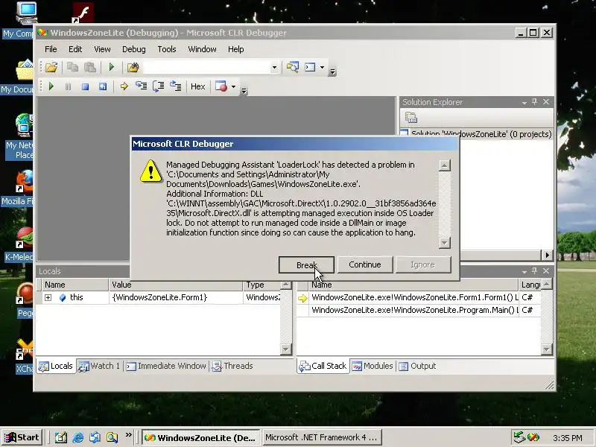Image resolution: width=596 pixels, height=447 pixels.
Task: Switch to the Watch 1 tab
Action: pyautogui.click(x=100, y=366)
